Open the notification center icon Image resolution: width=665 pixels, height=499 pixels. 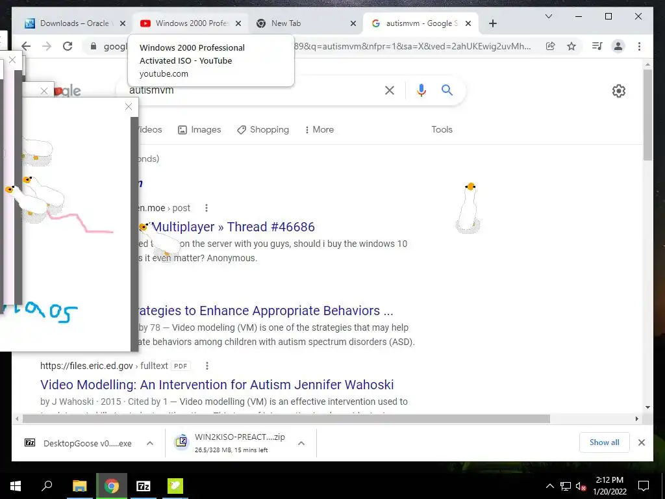[644, 486]
